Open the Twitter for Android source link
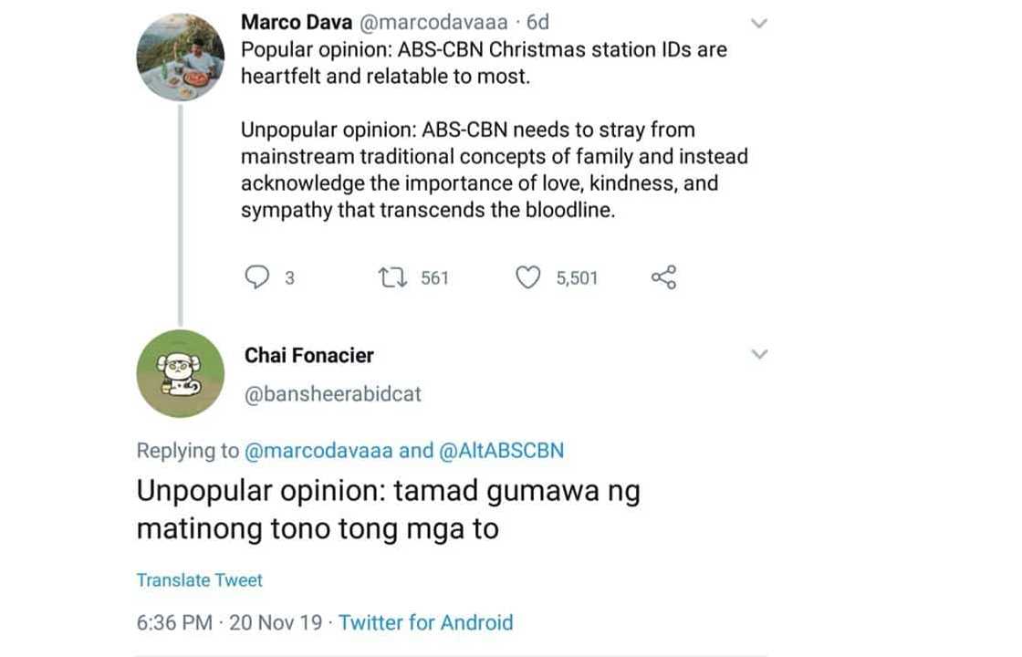Viewport: 1022px width, 657px height. click(x=425, y=623)
